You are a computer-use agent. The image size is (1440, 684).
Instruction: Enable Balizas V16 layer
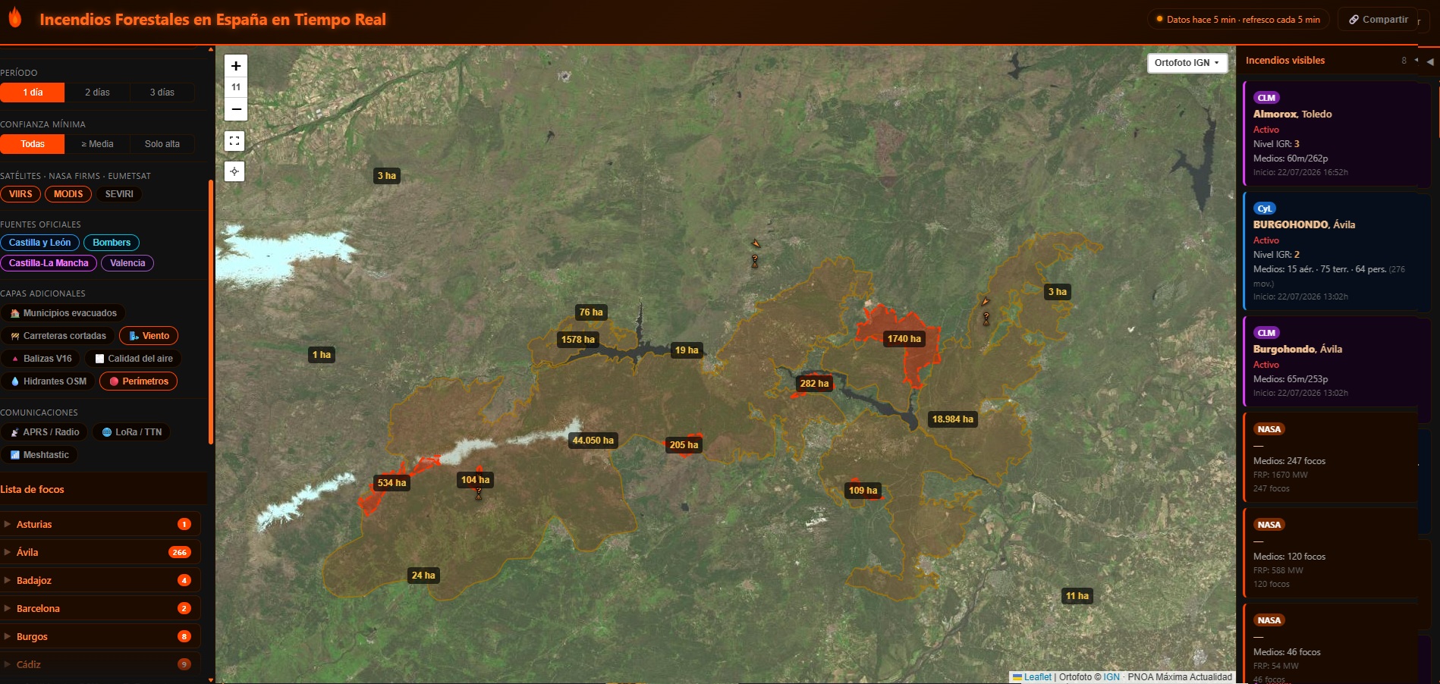(40, 359)
